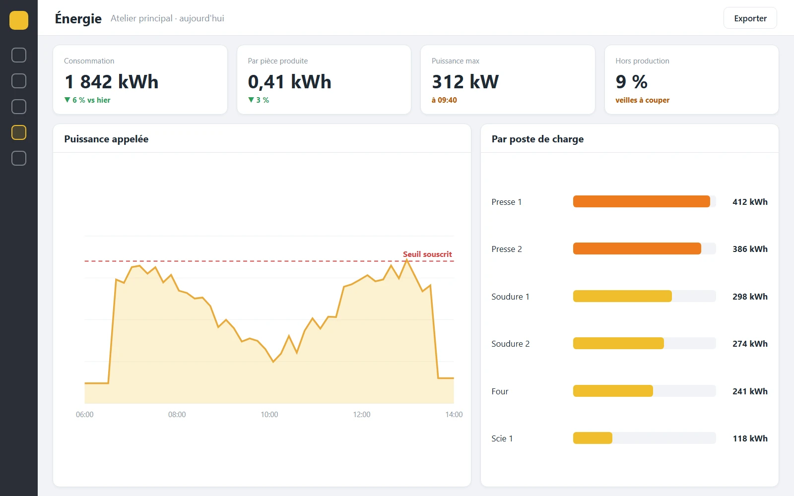Select the "Presse 1" row label
Screen dimensions: 794x496
(507, 202)
